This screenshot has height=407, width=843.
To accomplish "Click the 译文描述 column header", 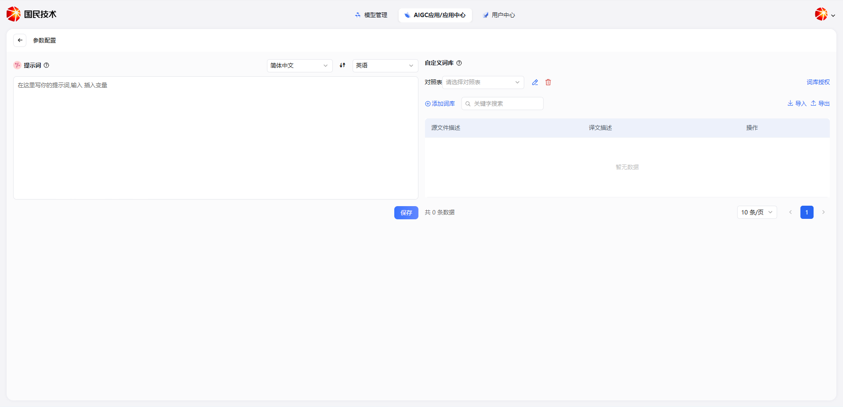I will (x=600, y=128).
